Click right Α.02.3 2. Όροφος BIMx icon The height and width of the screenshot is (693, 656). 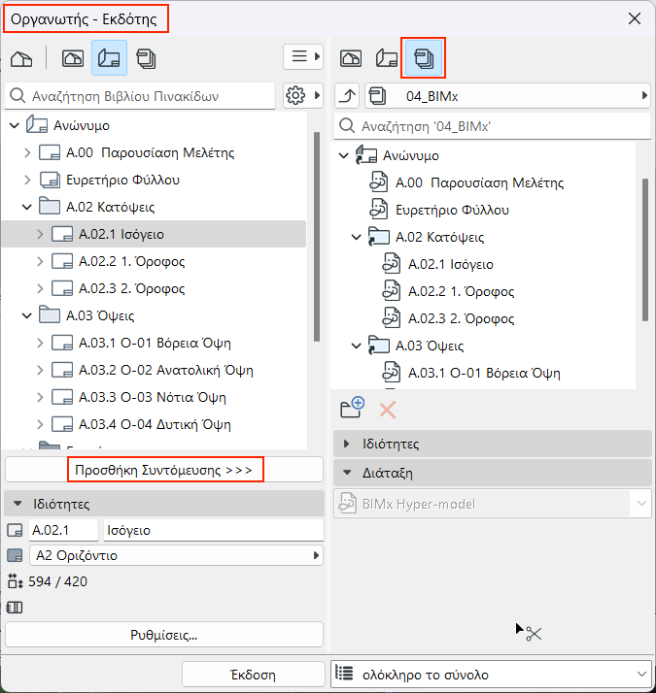(x=392, y=318)
